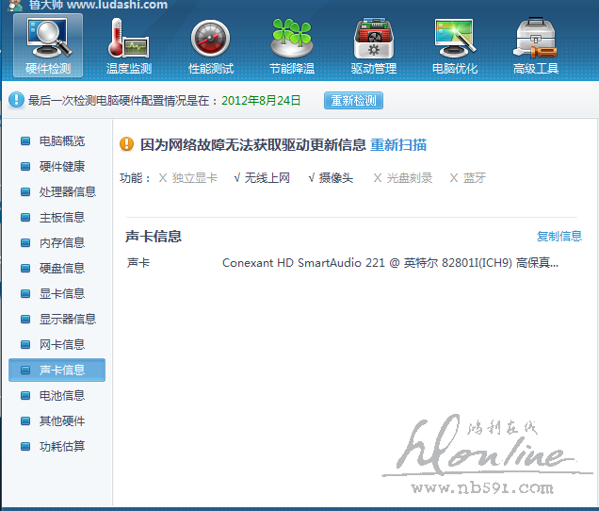Go to 主板信息 motherboard section
The image size is (599, 511).
tap(61, 218)
